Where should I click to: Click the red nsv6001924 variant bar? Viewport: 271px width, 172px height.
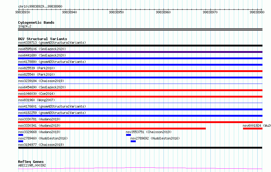pyautogui.click(x=253, y=129)
